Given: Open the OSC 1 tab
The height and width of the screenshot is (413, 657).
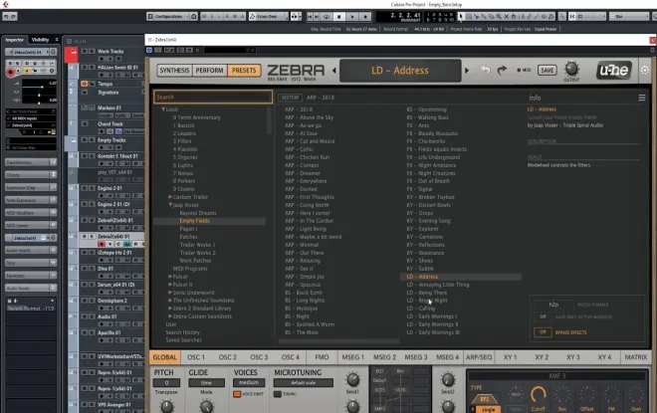Looking at the screenshot, I should click(x=196, y=357).
